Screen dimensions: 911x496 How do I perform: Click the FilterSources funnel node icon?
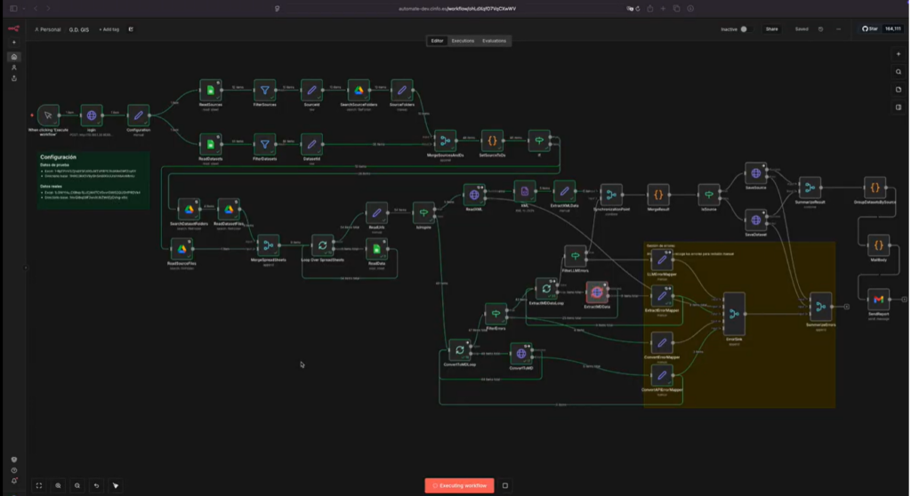(263, 91)
